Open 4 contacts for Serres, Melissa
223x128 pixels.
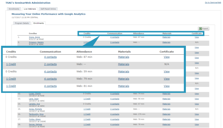click(115, 124)
